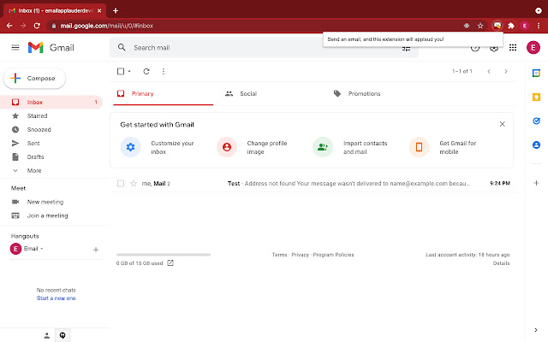Open Google Keep side panel icon

[x=536, y=97]
